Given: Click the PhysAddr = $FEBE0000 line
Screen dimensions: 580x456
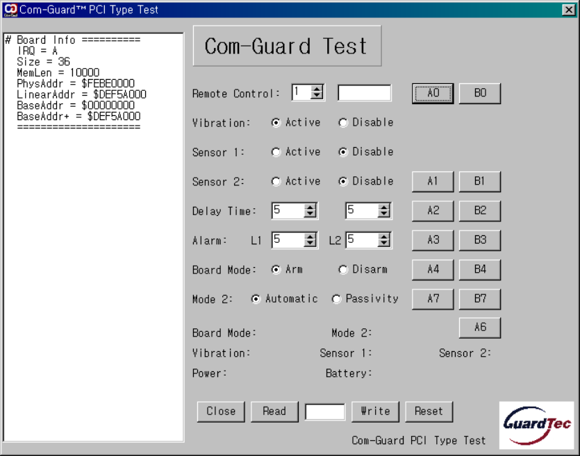Looking at the screenshot, I should (x=76, y=83).
